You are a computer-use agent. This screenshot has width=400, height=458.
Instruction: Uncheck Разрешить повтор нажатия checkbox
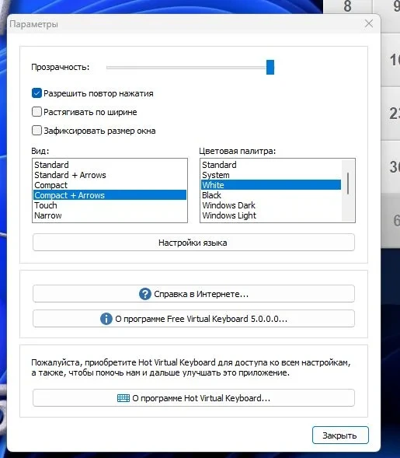[37, 93]
